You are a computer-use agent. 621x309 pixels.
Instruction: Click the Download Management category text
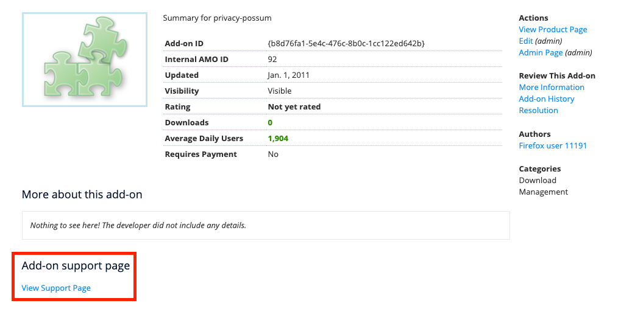click(544, 186)
